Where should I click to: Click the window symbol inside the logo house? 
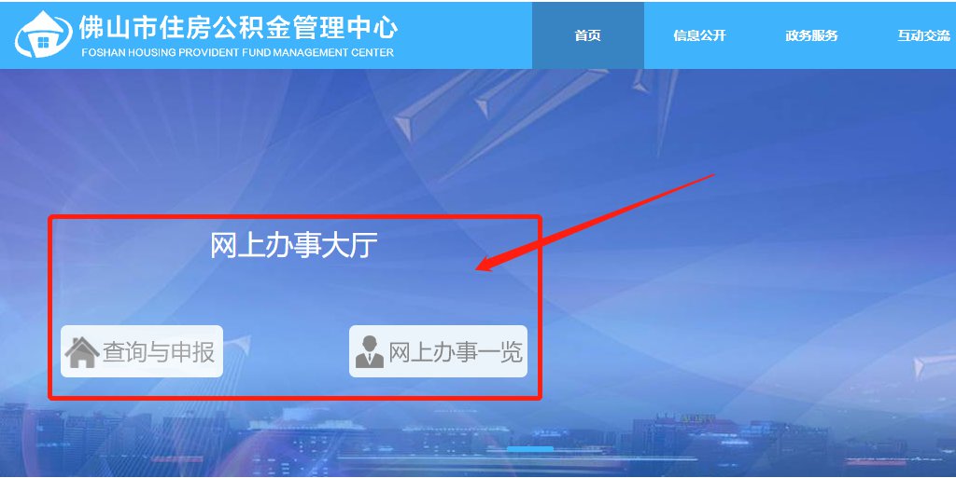point(43,42)
